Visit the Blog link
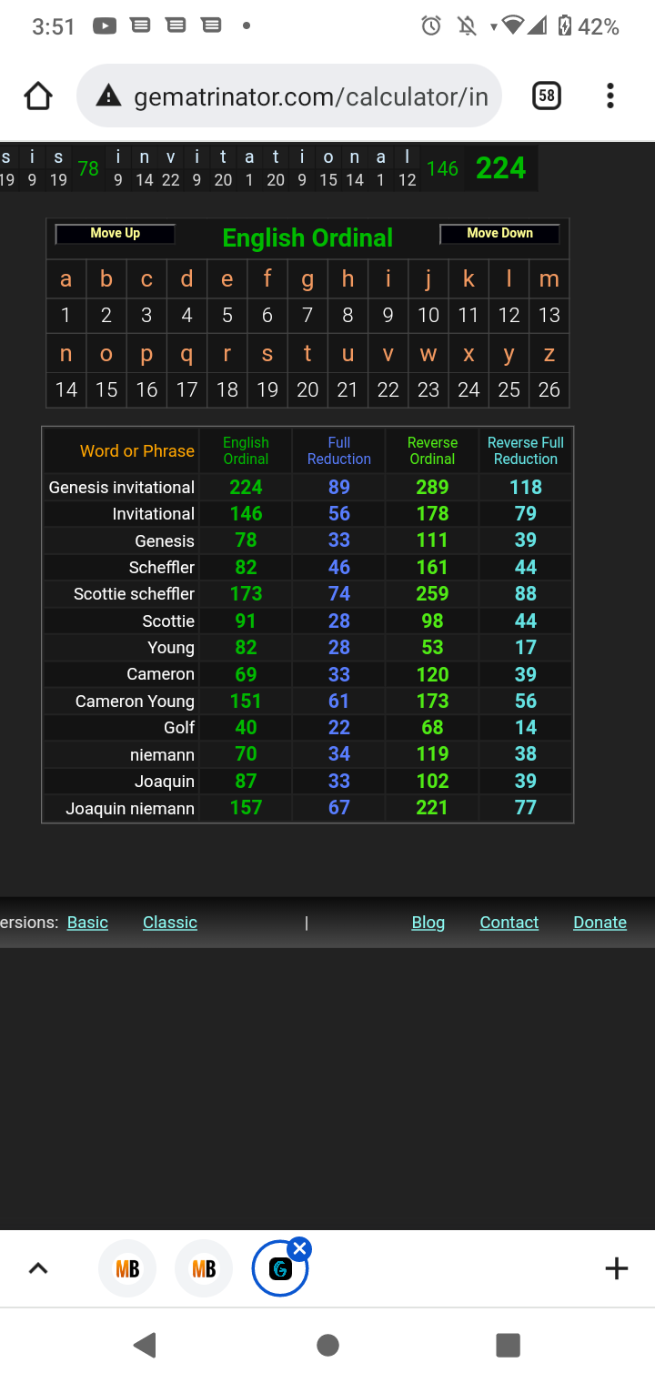The width and height of the screenshot is (655, 1383). point(428,923)
